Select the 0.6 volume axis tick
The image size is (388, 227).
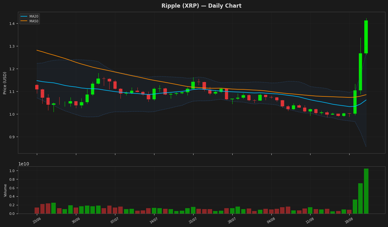(12, 188)
